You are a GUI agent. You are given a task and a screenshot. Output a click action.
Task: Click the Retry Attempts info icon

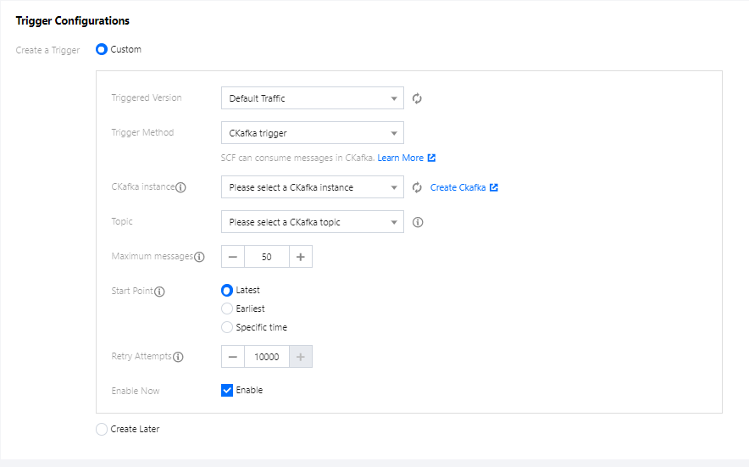click(x=178, y=358)
